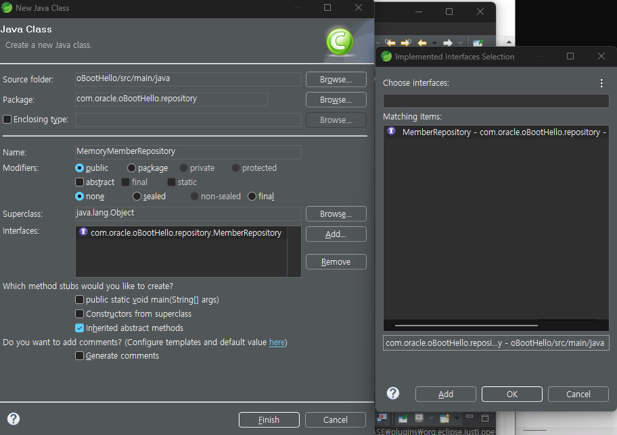Click Remove All Terminated Launches console icon

(382, 417)
